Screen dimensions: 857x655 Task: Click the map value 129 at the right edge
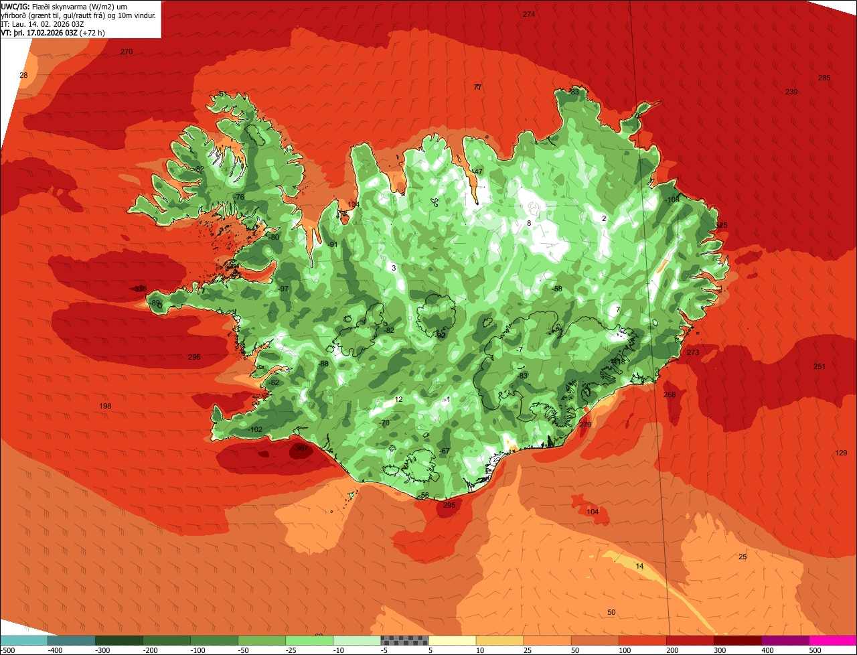[842, 453]
